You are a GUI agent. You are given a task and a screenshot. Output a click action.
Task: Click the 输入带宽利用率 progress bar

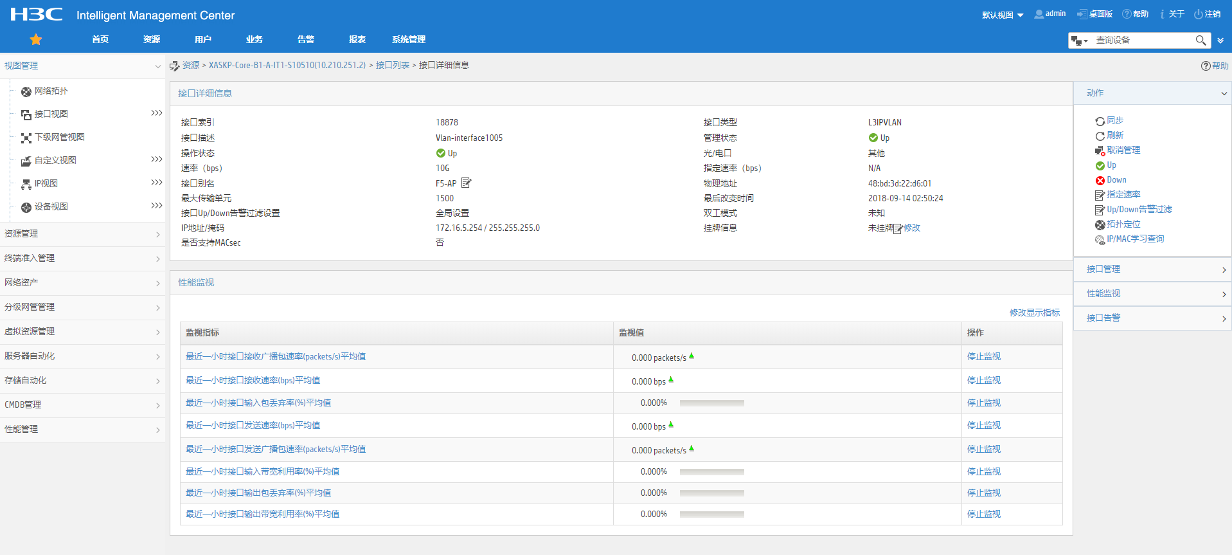pos(711,472)
